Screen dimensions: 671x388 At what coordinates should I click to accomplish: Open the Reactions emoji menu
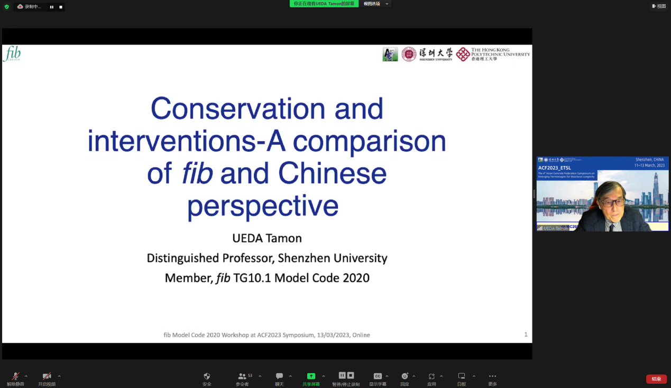click(405, 376)
